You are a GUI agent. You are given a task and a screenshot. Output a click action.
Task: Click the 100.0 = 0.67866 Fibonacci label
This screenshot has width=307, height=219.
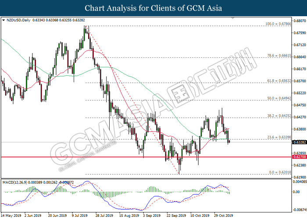click(x=278, y=24)
